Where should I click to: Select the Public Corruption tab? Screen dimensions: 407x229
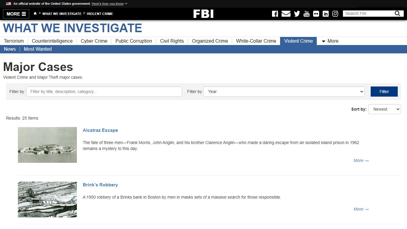pyautogui.click(x=134, y=41)
